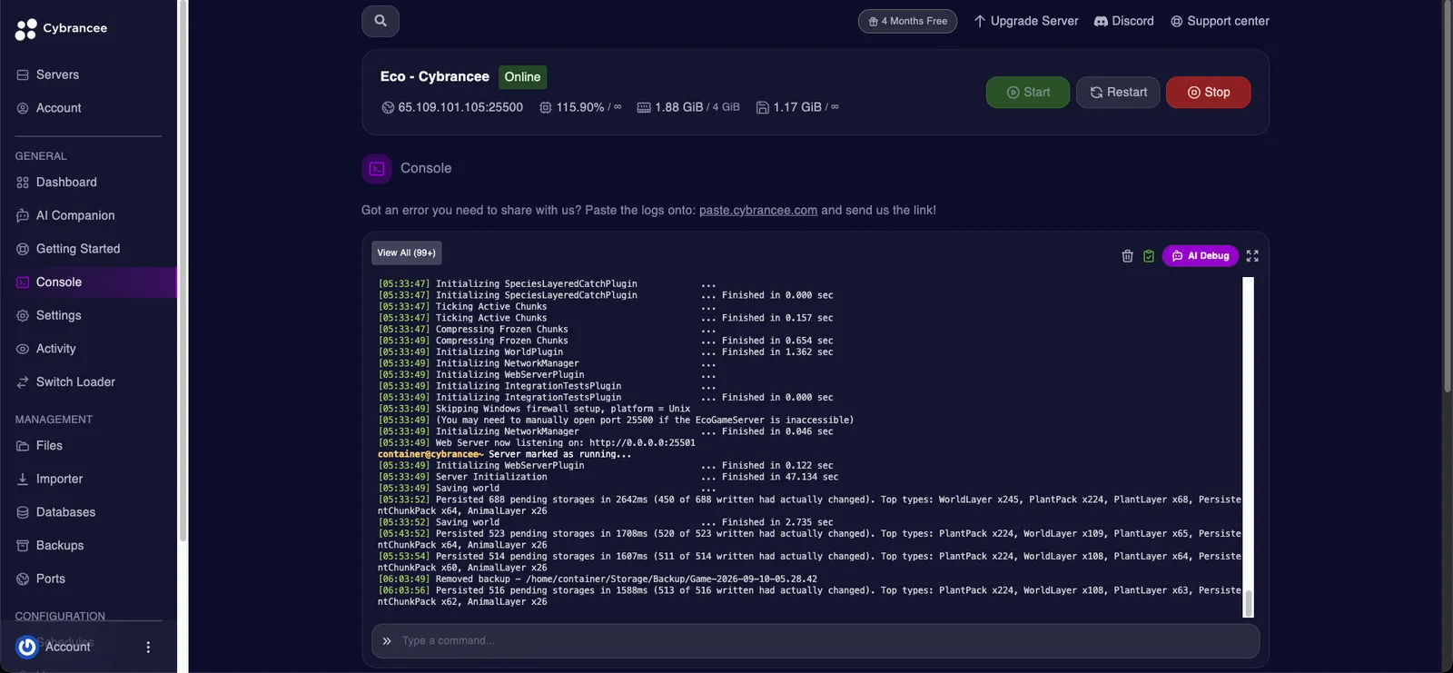This screenshot has width=1453, height=673.
Task: Click the page scrollbar on right edge
Action: point(1448,196)
